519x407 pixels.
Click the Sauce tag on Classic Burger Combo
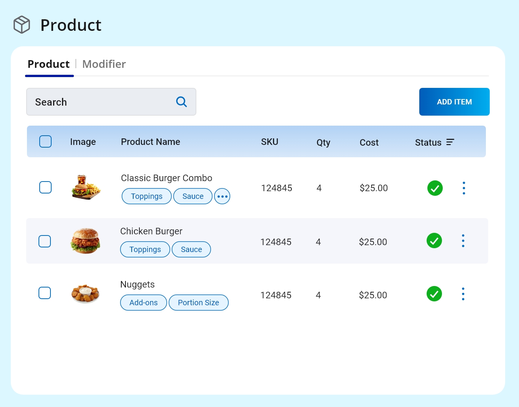click(193, 196)
